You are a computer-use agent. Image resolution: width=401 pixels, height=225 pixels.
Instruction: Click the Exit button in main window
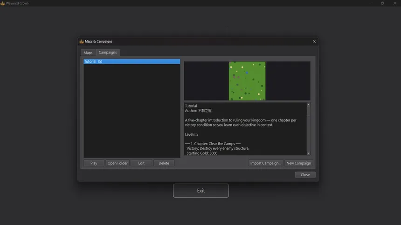201,191
